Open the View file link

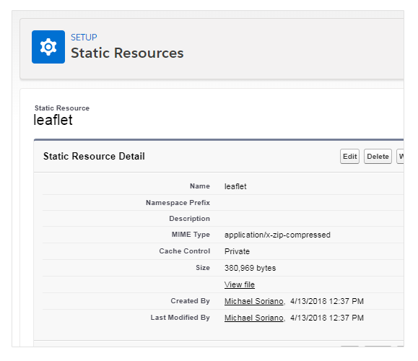tap(240, 284)
